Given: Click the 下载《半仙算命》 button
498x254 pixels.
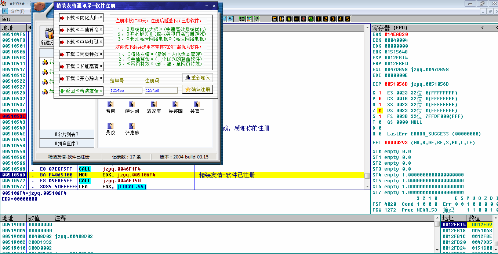Looking at the screenshot, I should 81,30.
